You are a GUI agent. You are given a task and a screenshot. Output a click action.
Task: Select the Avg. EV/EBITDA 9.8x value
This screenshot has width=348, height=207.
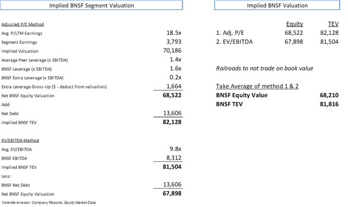175,149
